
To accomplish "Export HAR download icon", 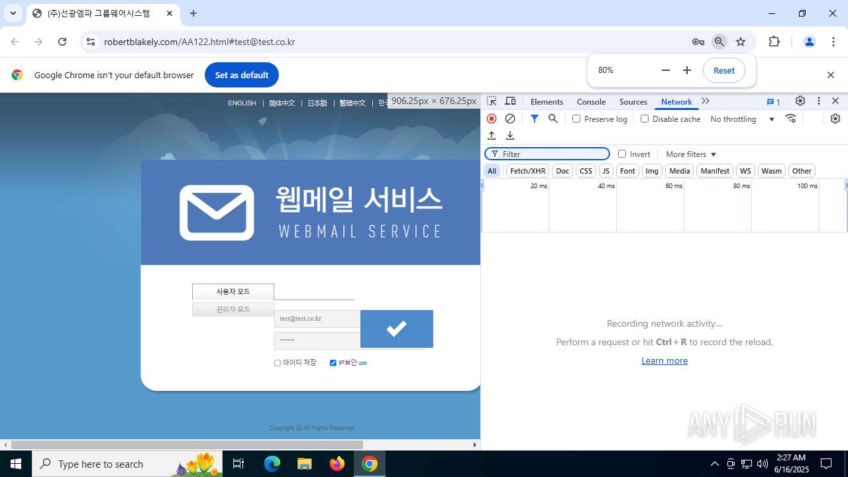I will pyautogui.click(x=510, y=136).
